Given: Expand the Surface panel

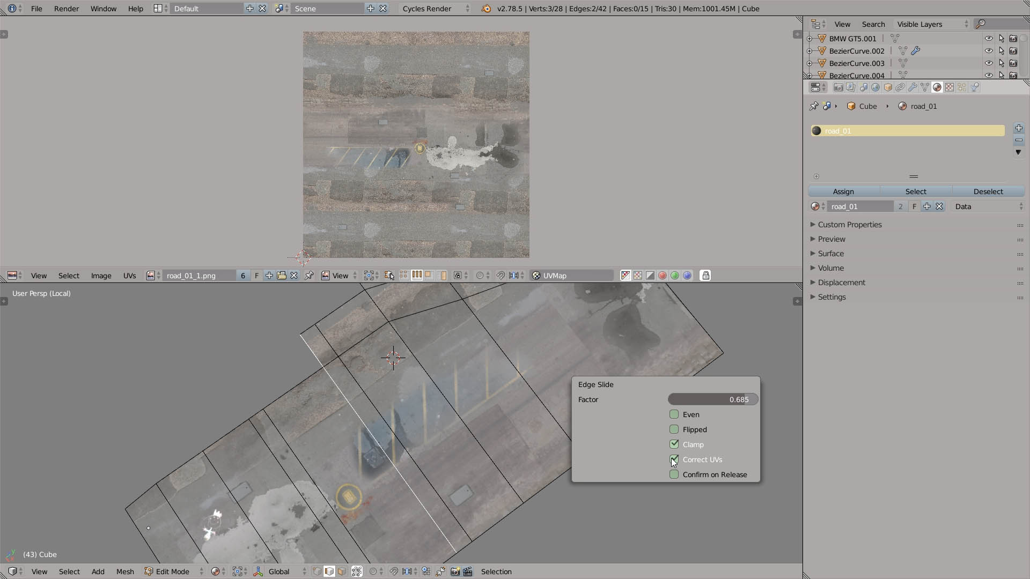Looking at the screenshot, I should tap(830, 254).
